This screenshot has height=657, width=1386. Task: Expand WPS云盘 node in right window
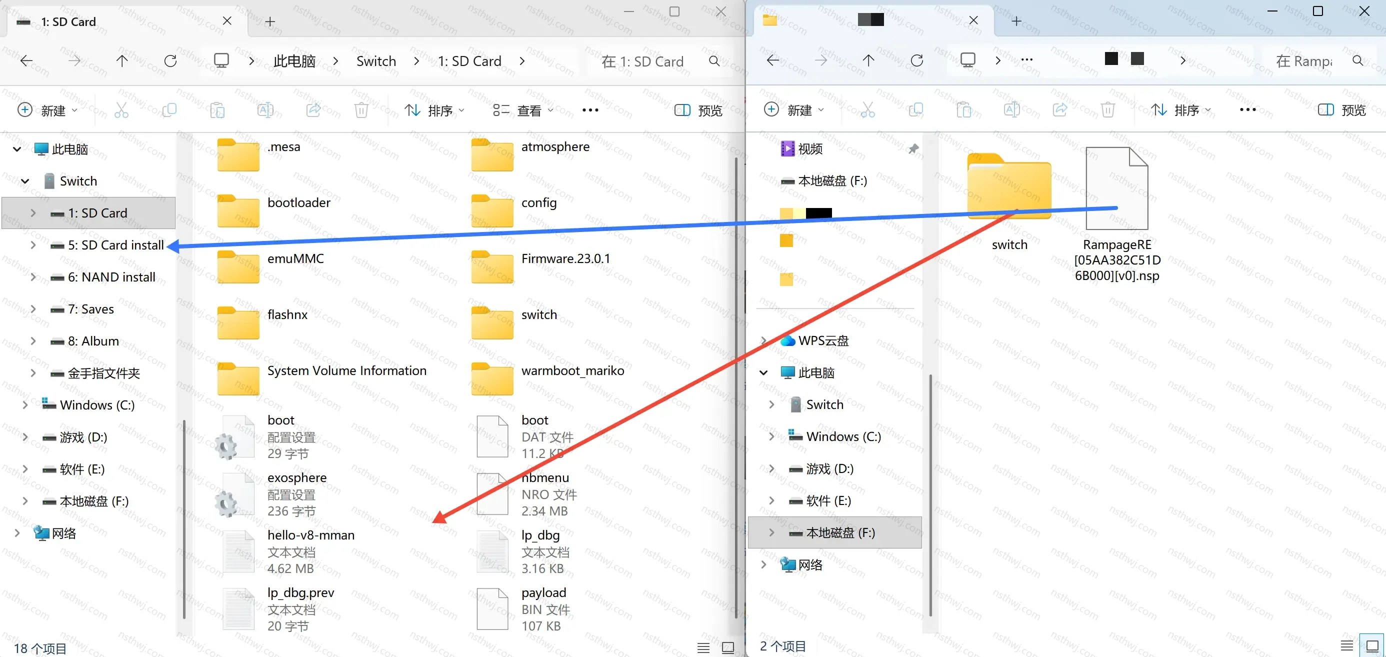[763, 340]
